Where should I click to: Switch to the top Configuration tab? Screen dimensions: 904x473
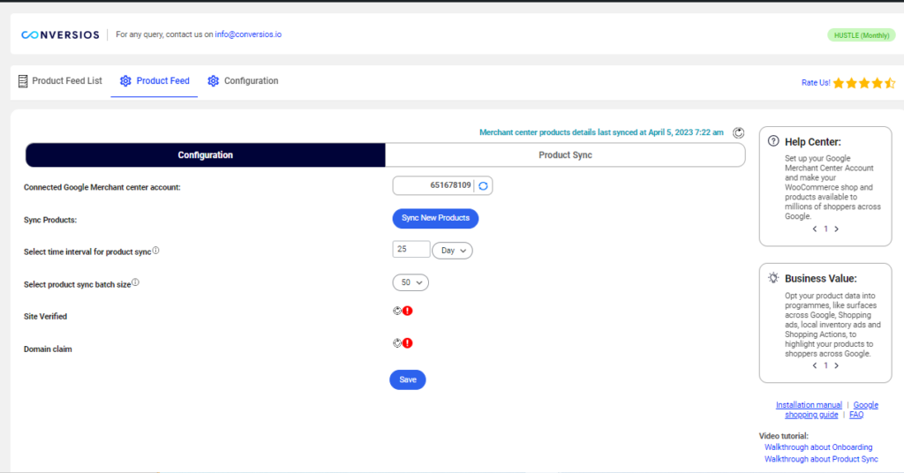(x=244, y=81)
